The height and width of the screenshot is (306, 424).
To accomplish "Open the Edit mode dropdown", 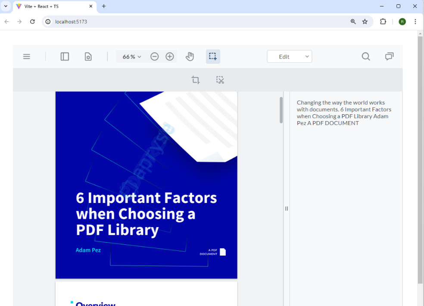I will click(x=289, y=56).
